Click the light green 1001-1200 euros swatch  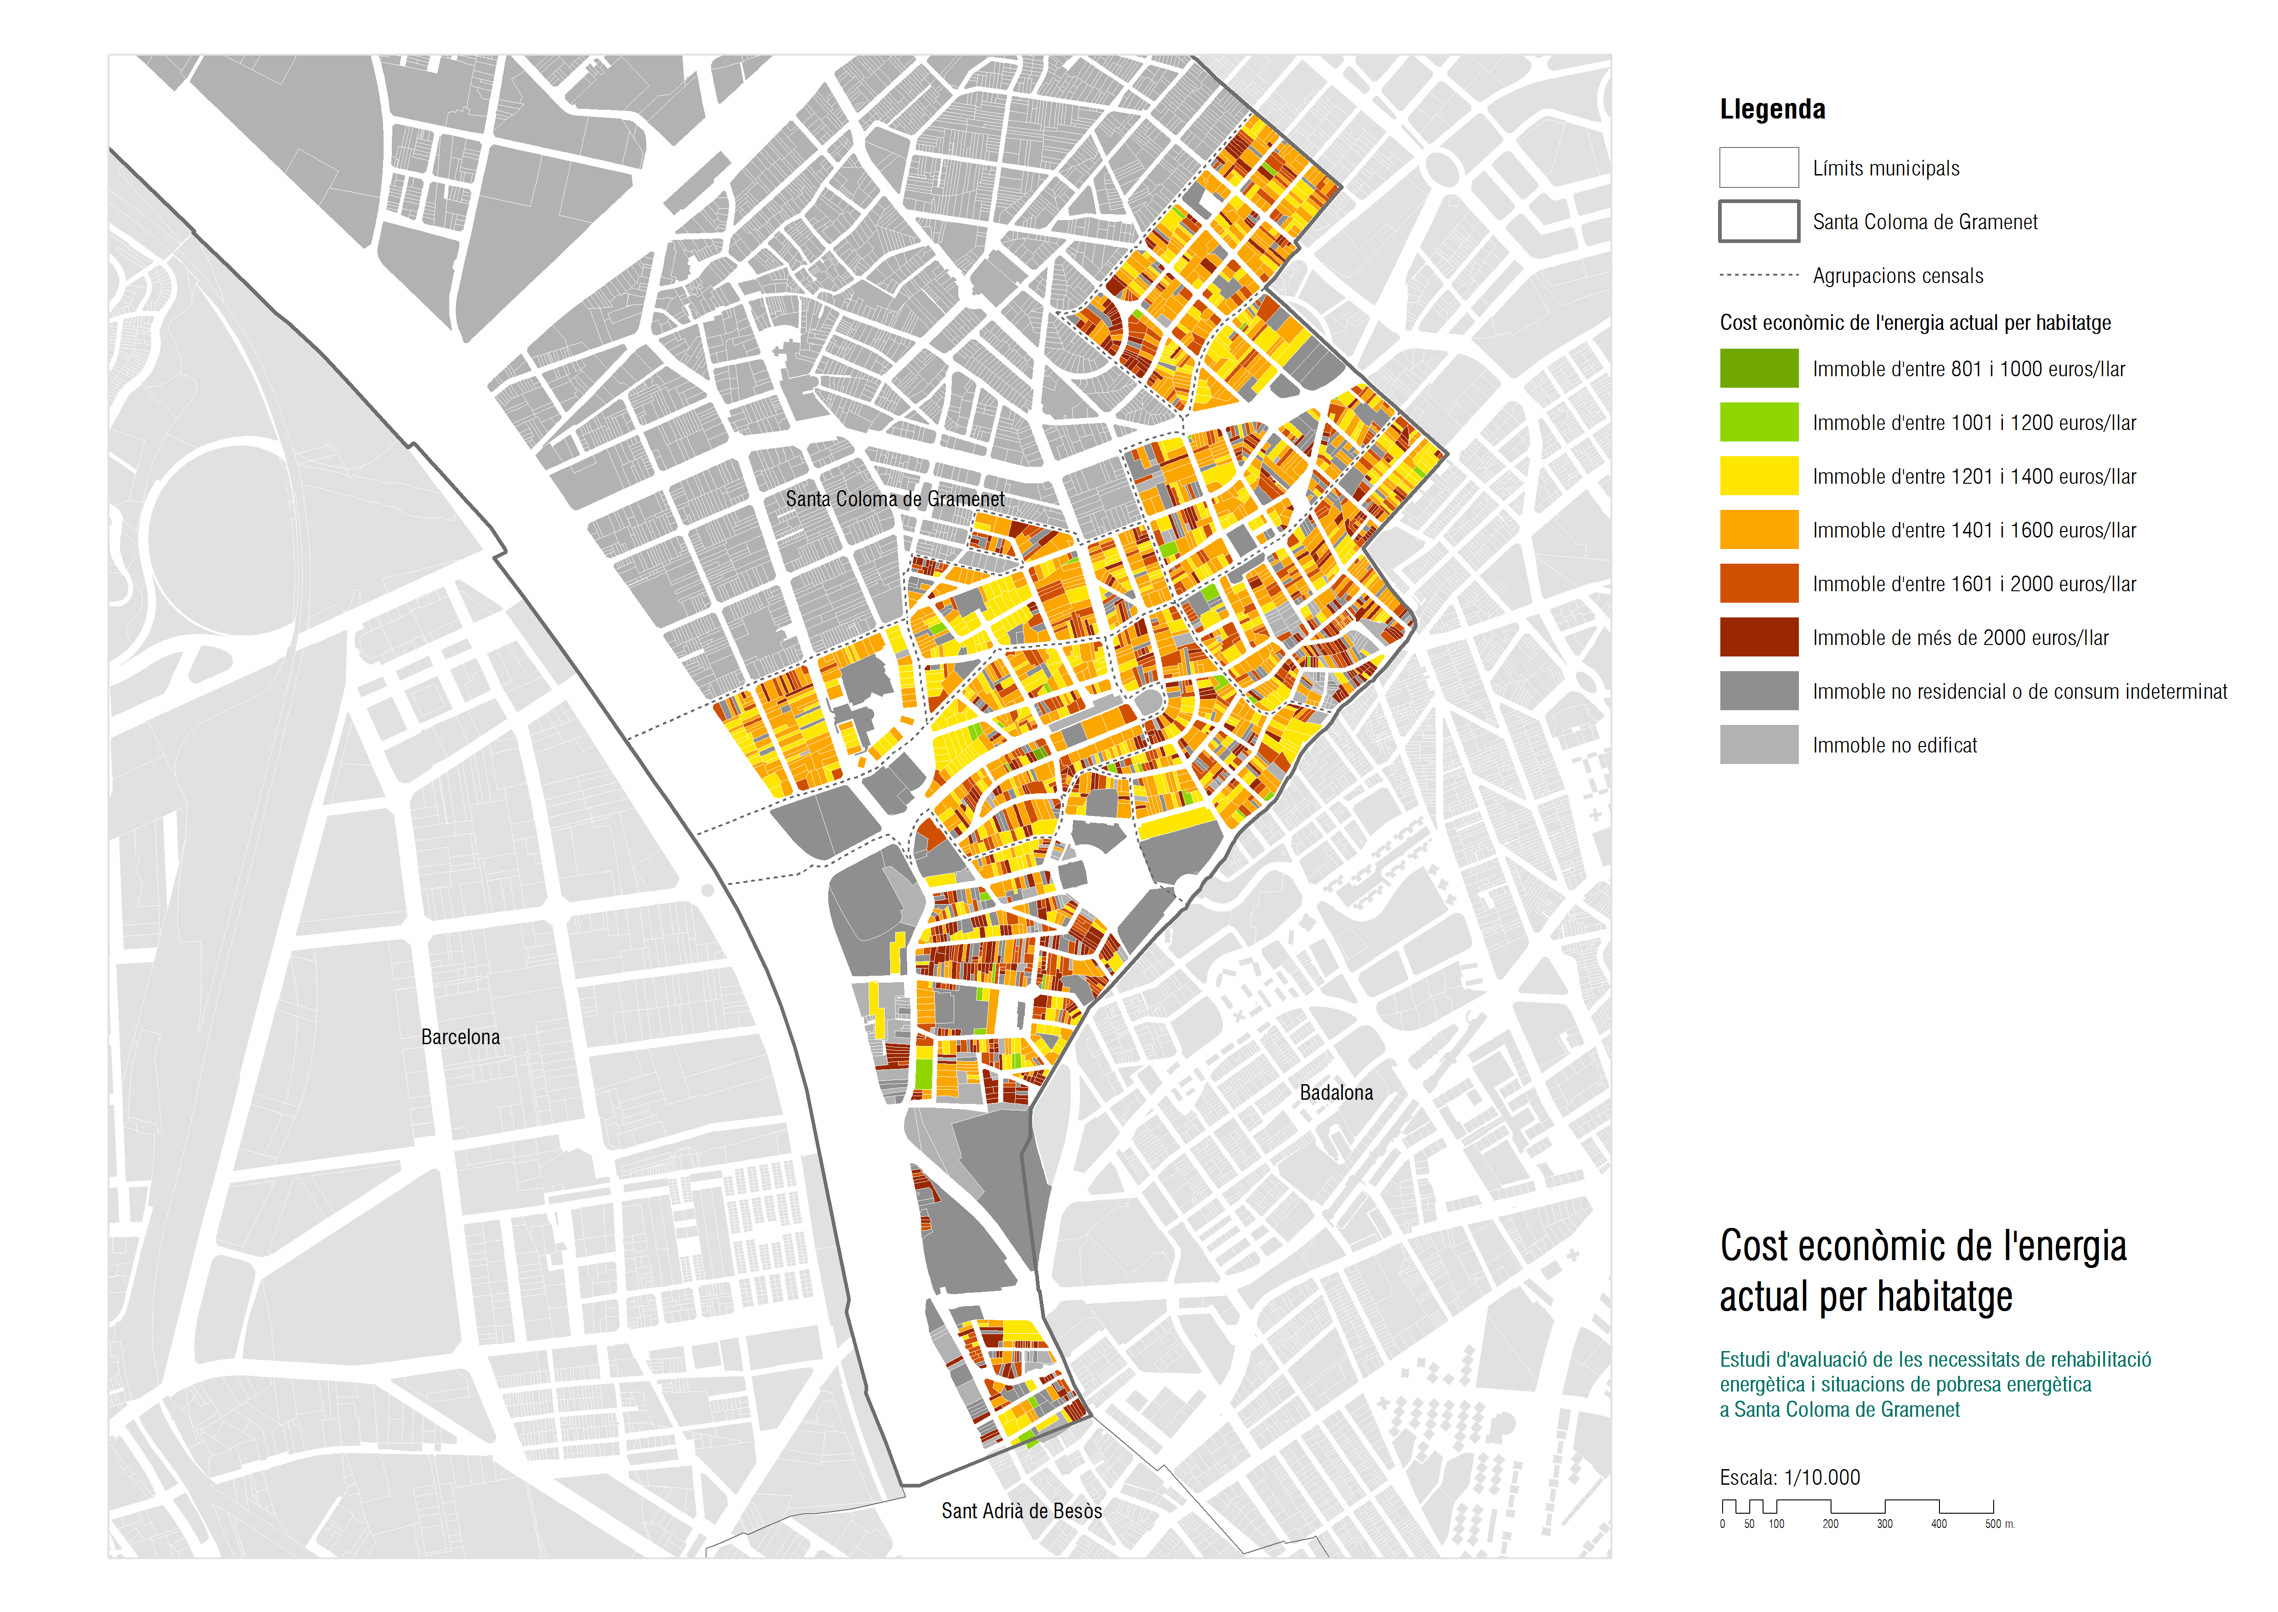(1758, 422)
